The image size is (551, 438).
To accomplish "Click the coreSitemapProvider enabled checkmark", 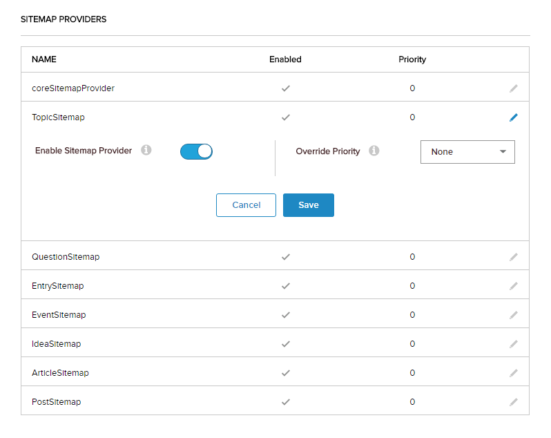I will [286, 88].
